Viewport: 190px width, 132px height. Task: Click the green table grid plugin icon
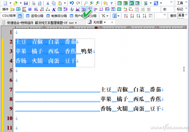point(18,9)
